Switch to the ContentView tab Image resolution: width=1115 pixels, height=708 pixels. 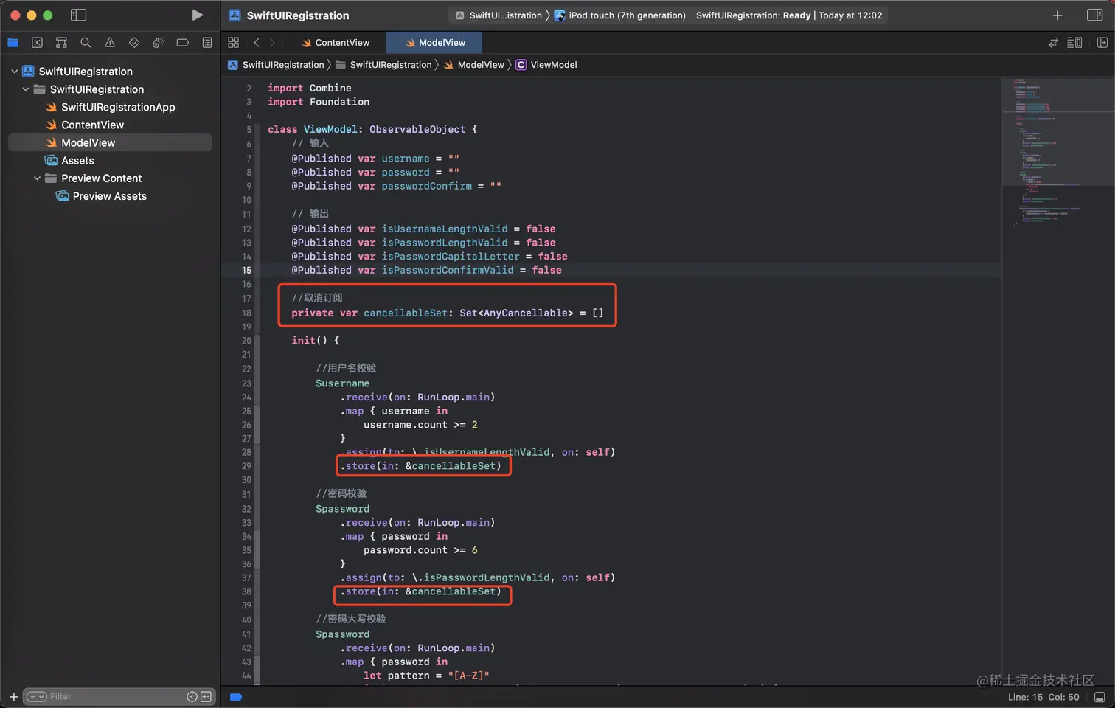click(x=336, y=43)
